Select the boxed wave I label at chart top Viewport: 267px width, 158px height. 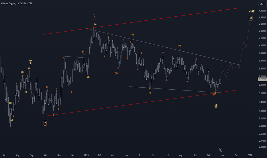[94, 17]
